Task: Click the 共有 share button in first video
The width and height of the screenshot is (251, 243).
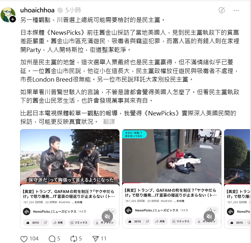Action: [58, 223]
